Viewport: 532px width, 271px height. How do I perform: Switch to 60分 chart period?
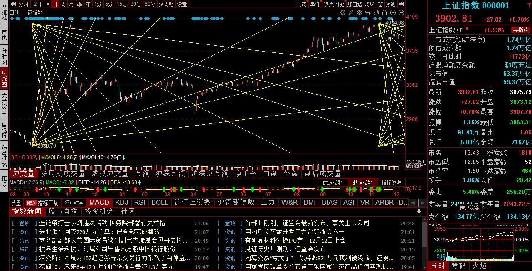tap(150, 4)
